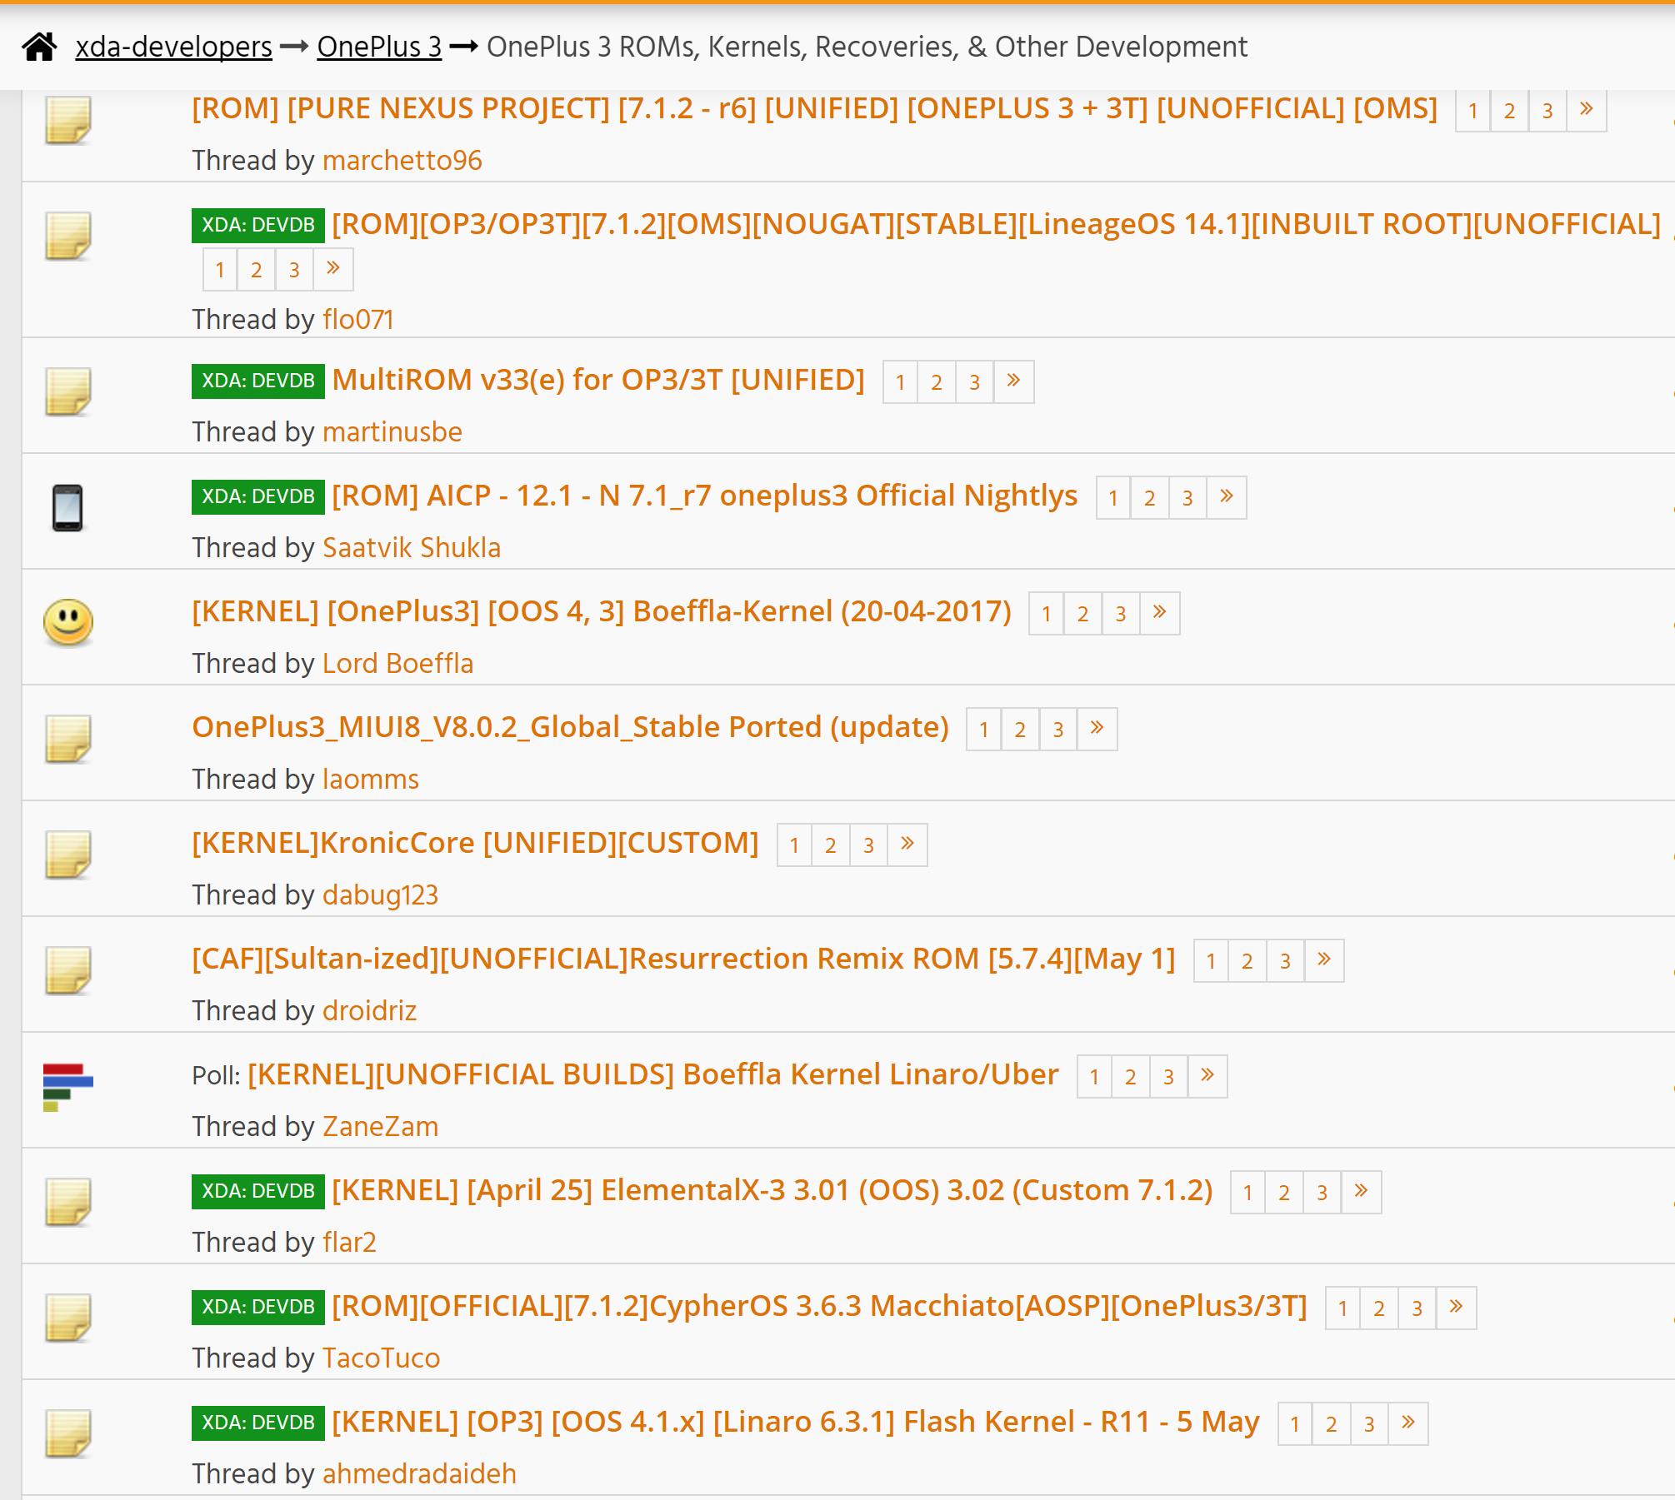Go to page 3 of LineageOS thread
1675x1500 pixels.
pyautogui.click(x=294, y=269)
